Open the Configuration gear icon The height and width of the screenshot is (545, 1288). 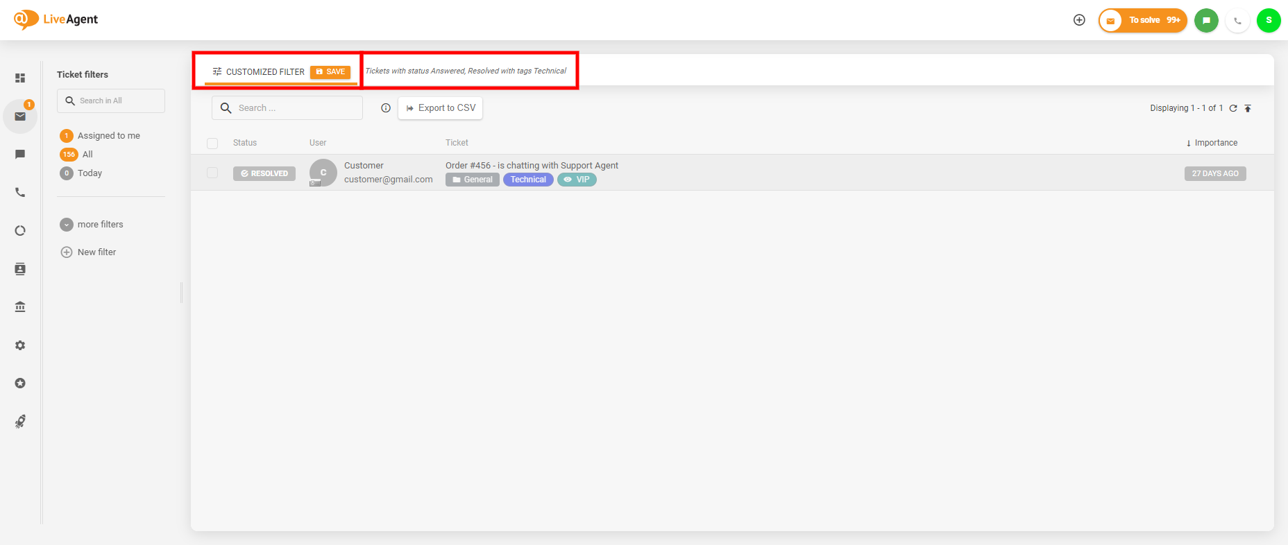click(x=20, y=345)
